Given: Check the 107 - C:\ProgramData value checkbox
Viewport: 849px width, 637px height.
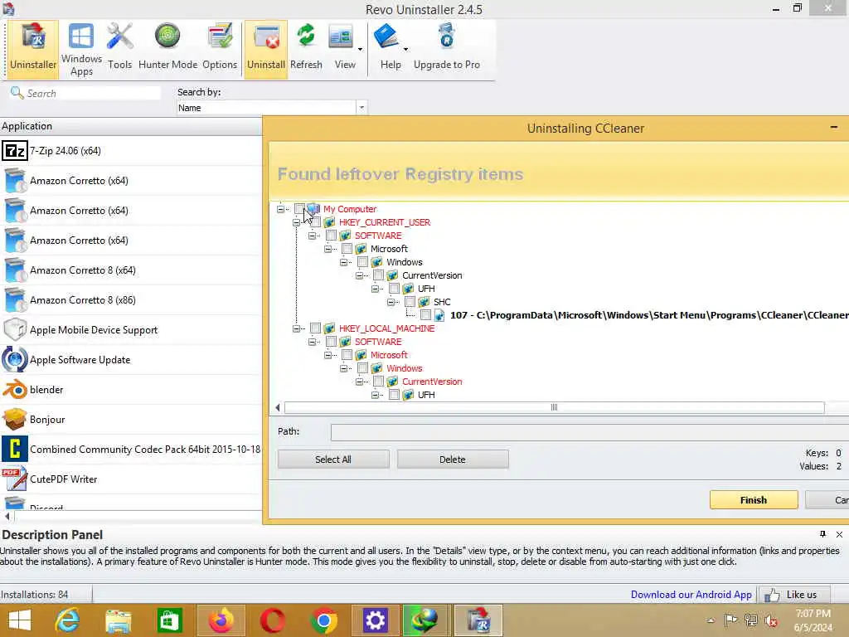Looking at the screenshot, I should click(x=425, y=314).
